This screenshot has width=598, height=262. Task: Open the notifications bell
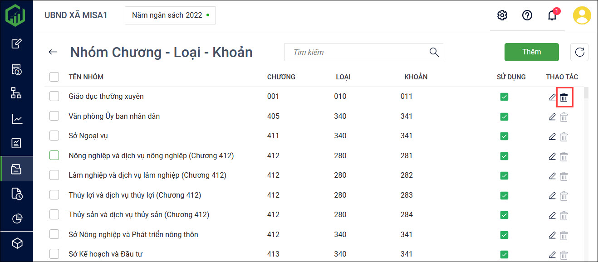pos(552,15)
